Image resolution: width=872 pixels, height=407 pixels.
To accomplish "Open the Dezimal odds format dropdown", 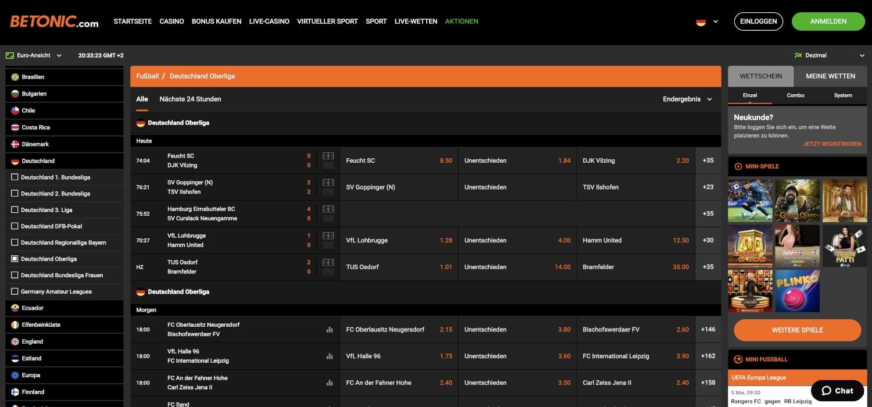I will [862, 56].
